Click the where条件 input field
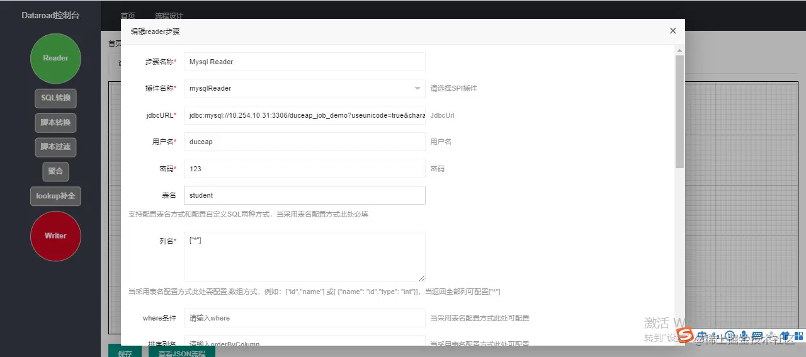Screen dimensions: 806x357 point(305,318)
